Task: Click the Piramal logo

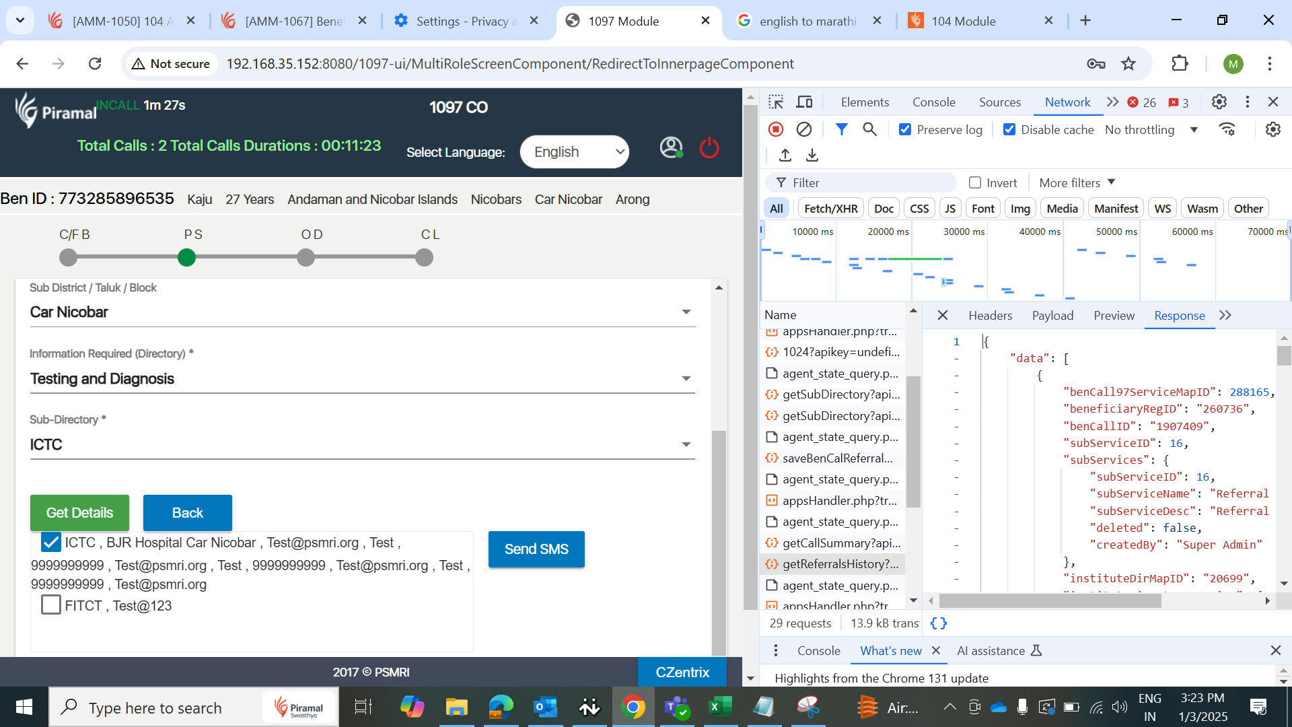Action: [56, 110]
